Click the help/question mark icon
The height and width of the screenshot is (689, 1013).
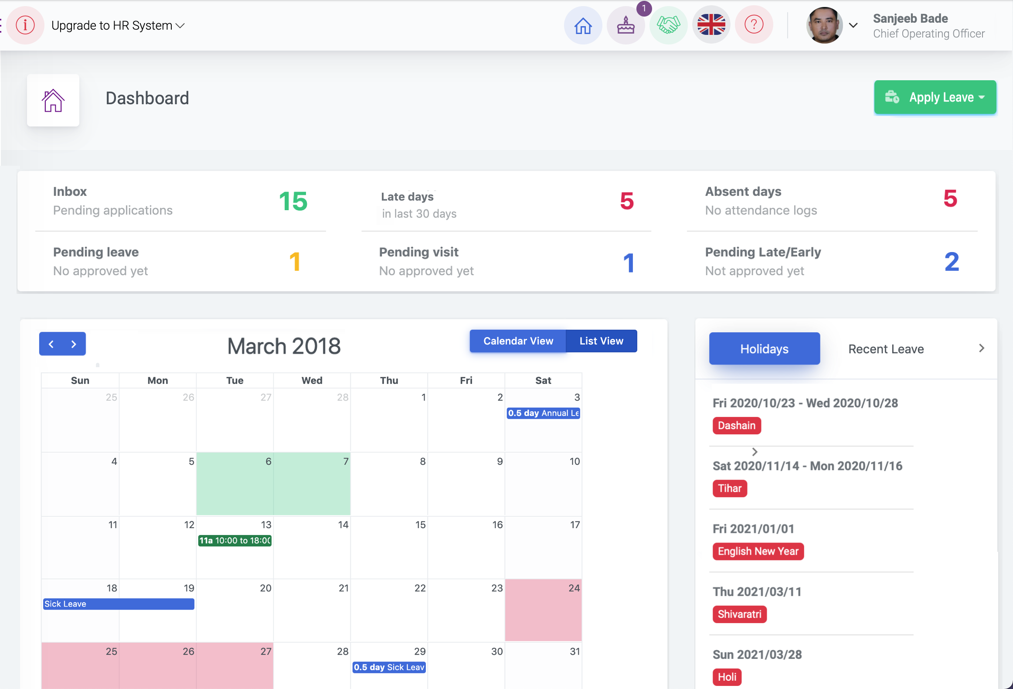tap(755, 24)
